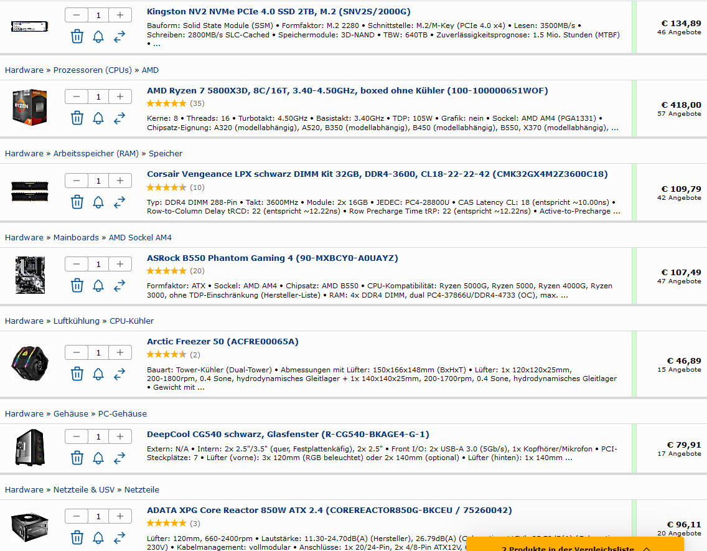This screenshot has width=707, height=551.
Task: Remove DeepCool CG540 with trash icon
Action: (77, 458)
